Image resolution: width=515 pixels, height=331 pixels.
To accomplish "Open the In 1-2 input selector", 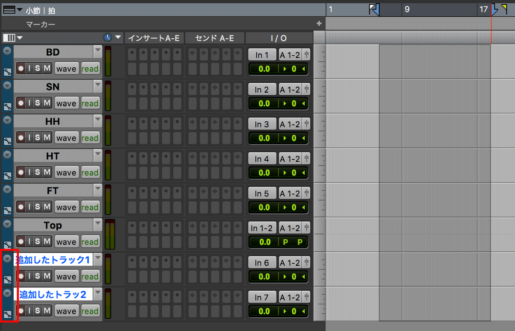I will pos(262,228).
